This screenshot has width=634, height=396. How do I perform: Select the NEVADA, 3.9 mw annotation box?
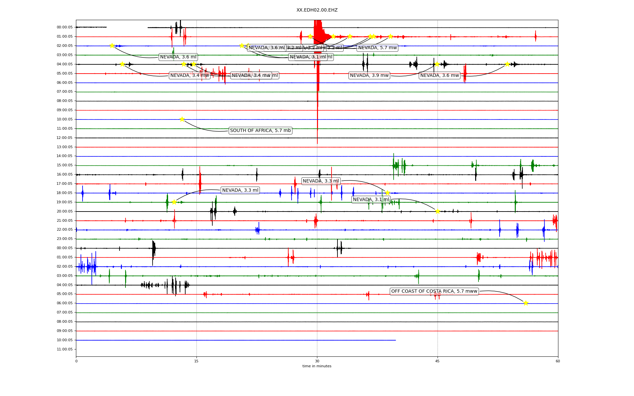point(369,76)
